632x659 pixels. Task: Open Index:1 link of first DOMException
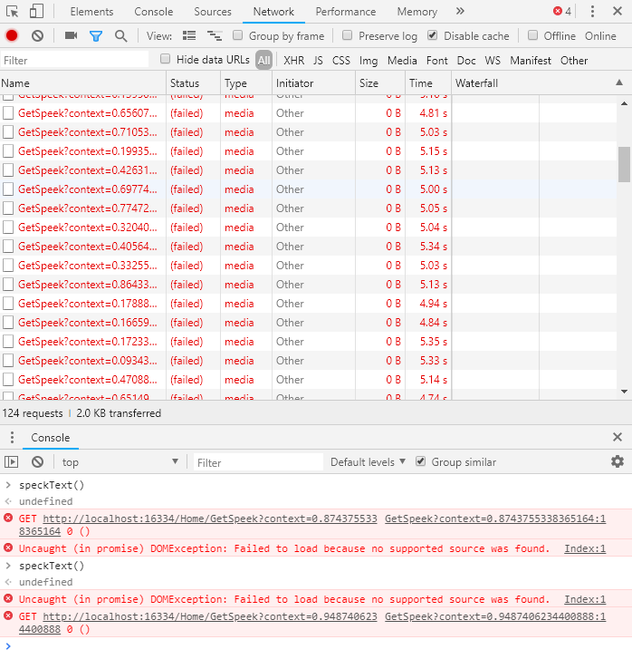pyautogui.click(x=585, y=548)
